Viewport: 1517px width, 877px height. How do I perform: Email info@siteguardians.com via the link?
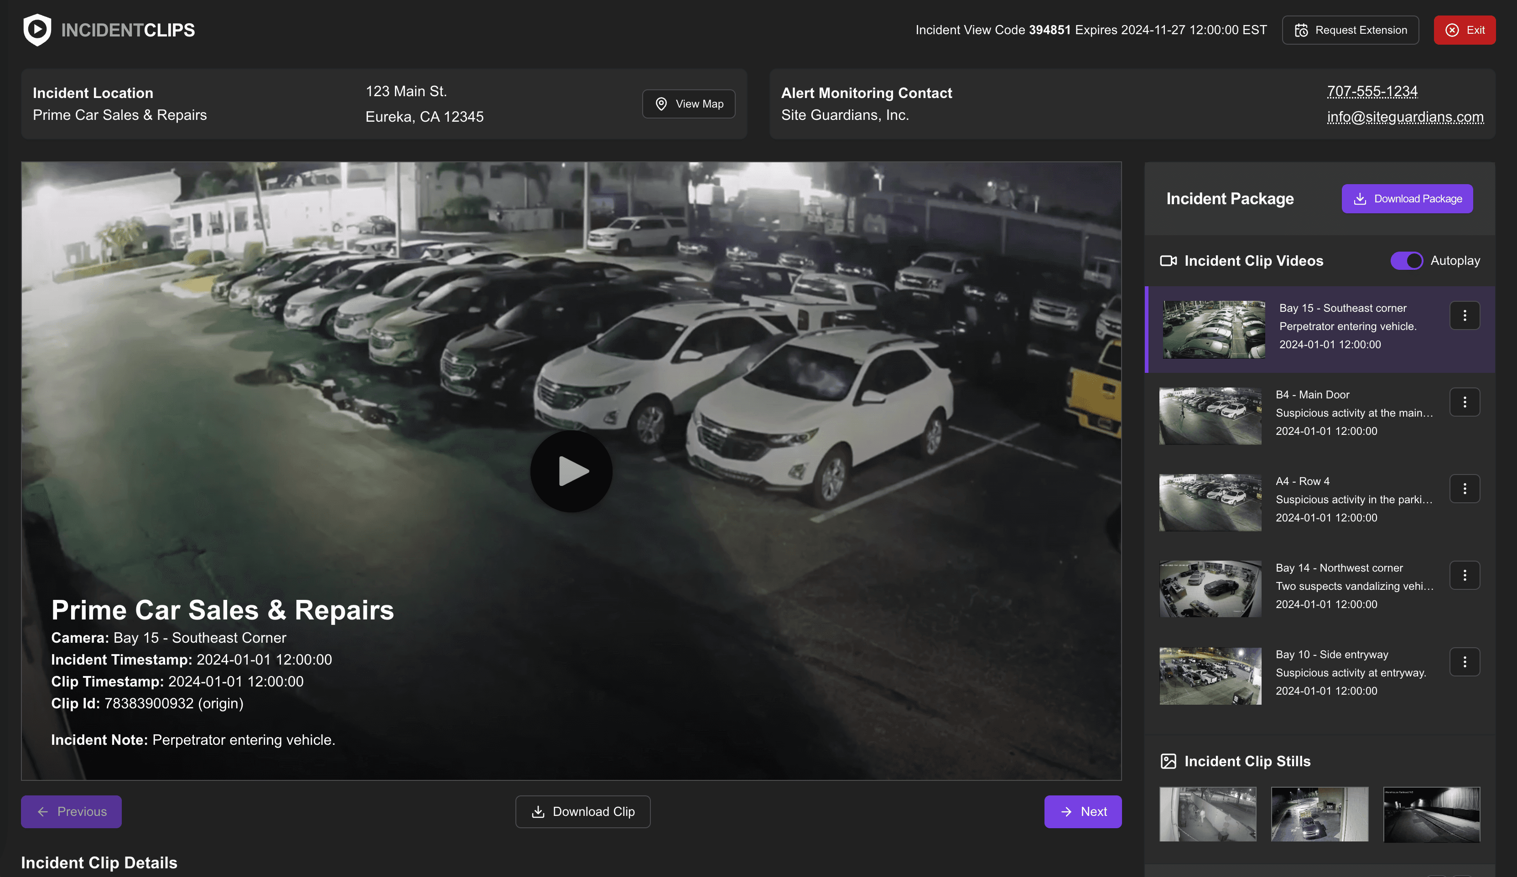[1405, 117]
